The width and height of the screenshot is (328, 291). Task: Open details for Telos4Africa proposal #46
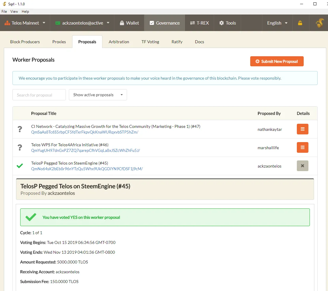(302, 147)
